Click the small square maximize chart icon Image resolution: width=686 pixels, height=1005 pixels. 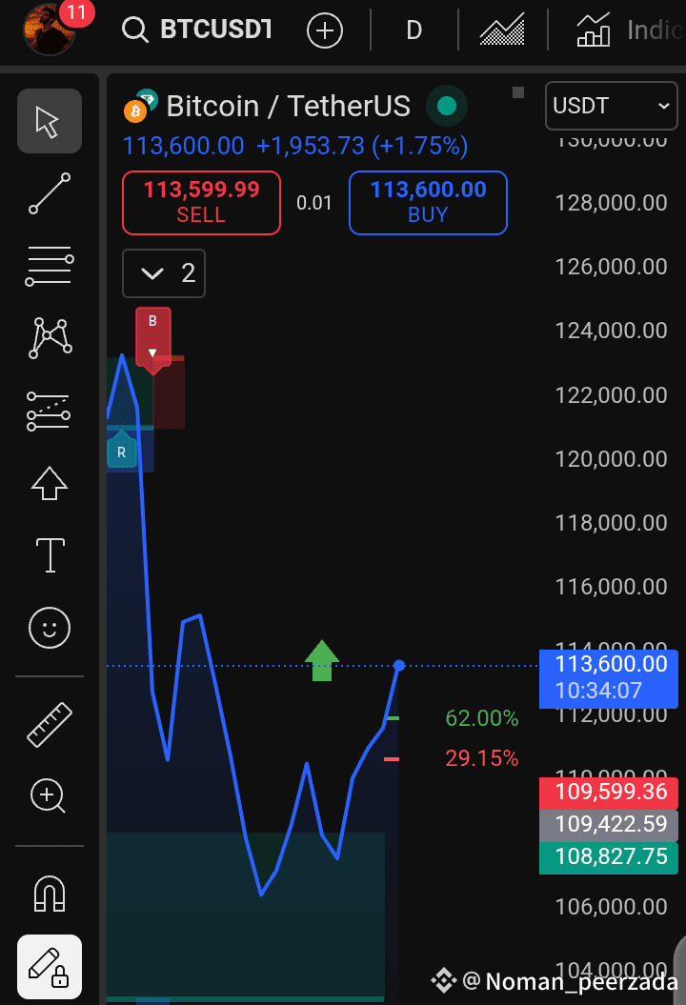pos(518,92)
